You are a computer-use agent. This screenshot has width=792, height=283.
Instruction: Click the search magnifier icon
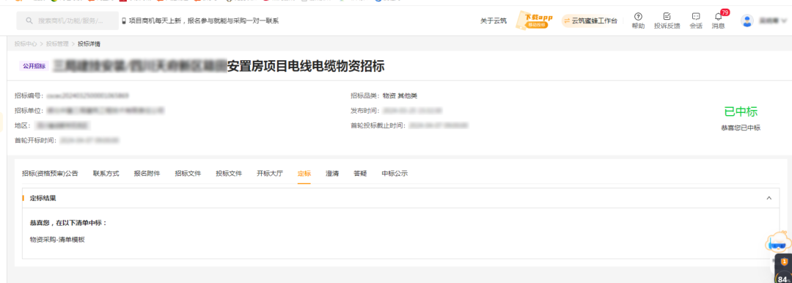[x=29, y=21]
